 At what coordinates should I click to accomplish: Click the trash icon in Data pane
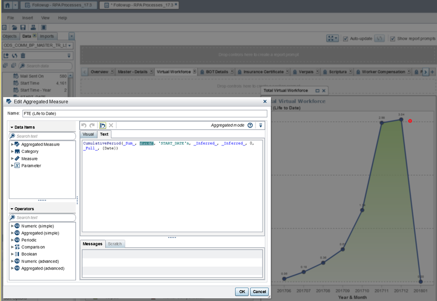pos(23,56)
